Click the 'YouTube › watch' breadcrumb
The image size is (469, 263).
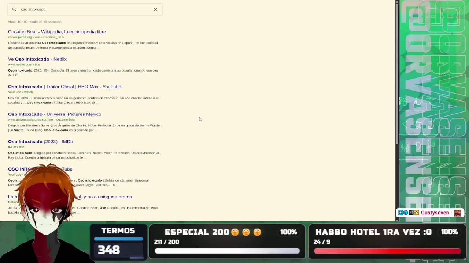20,92
